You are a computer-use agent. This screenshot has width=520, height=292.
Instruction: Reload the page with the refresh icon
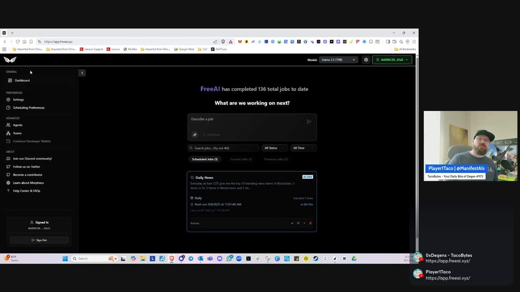17,41
